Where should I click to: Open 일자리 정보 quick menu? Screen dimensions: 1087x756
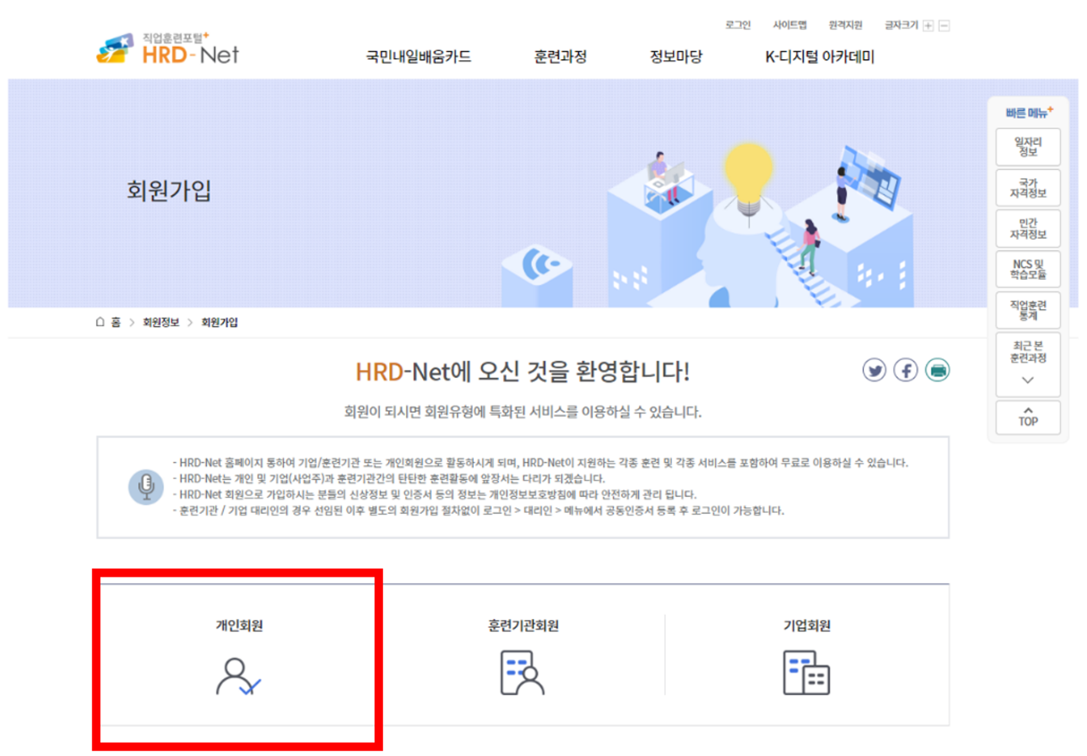click(1028, 147)
